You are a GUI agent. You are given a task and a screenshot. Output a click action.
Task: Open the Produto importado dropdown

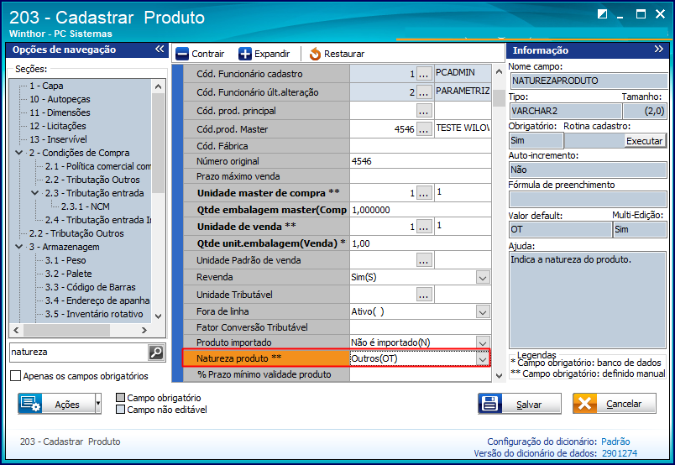[483, 342]
